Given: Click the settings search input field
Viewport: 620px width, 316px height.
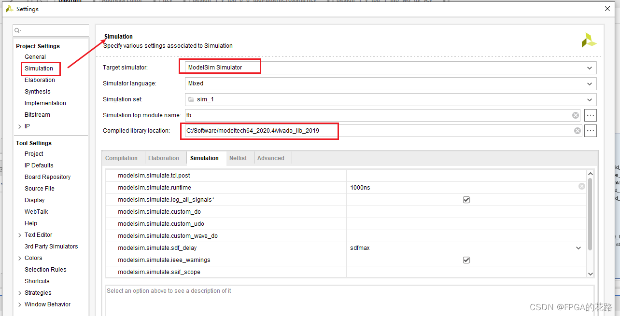Looking at the screenshot, I should tap(51, 30).
